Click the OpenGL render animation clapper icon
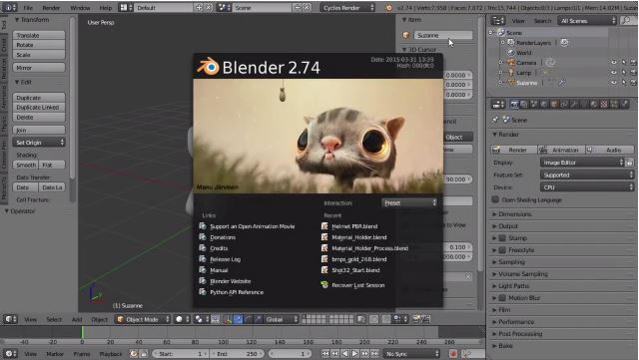639x360 pixels. [x=425, y=319]
